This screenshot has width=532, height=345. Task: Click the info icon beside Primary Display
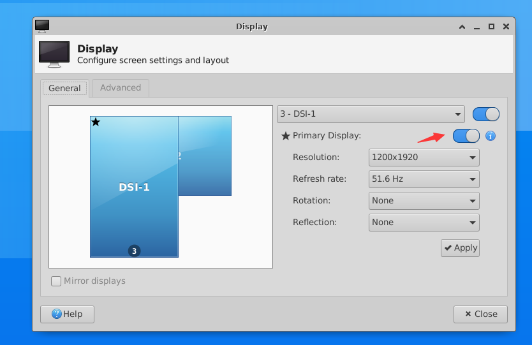[491, 136]
